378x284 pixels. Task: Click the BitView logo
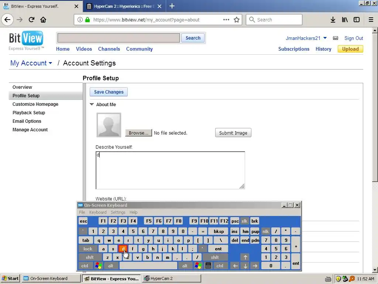[x=26, y=40]
